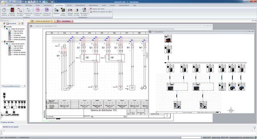Click Afficher les repères de câble

click(x=101, y=12)
